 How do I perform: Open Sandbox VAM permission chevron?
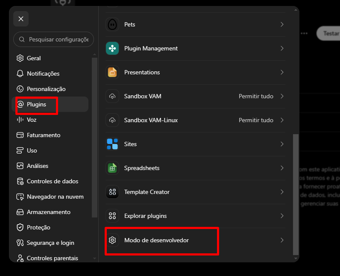(x=282, y=96)
